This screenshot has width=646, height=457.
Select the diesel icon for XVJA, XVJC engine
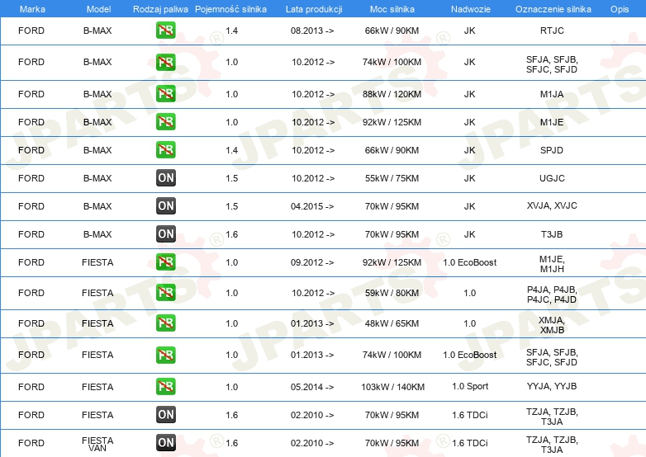165,206
